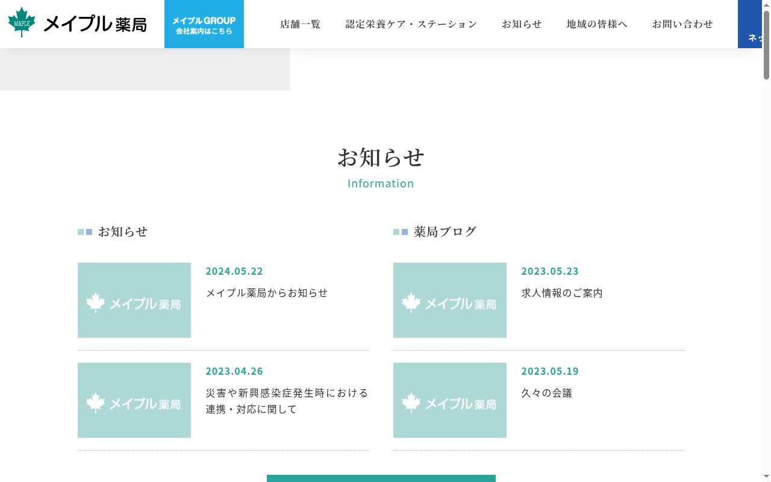Click the メイプル薬局 maple leaf logo
771x482 pixels.
tap(77, 23)
